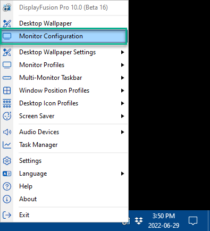Open the About menu entry
The width and height of the screenshot is (210, 231).
[x=64, y=199]
